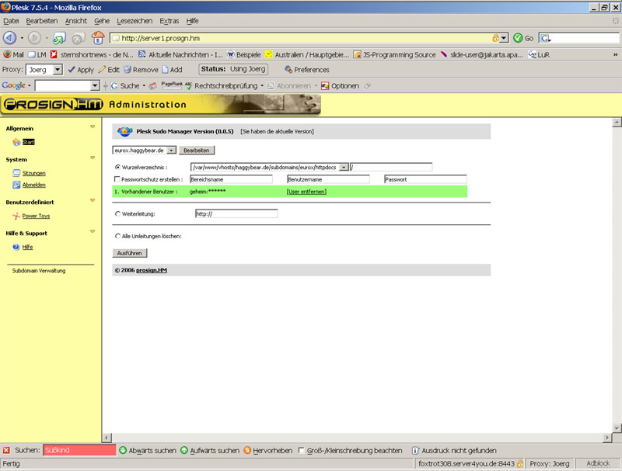Collapse the Hilfe & Support section

coord(93,231)
